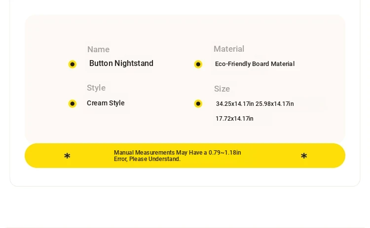The width and height of the screenshot is (370, 228).
Task: Click the bullet beside Button Nightstand
Action: click(73, 64)
